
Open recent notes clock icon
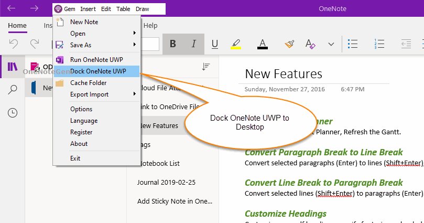(13, 113)
